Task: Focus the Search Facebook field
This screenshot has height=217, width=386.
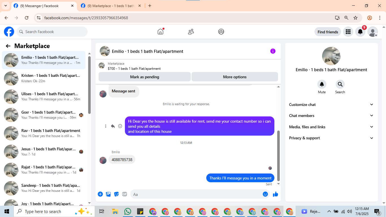Action: (x=52, y=32)
